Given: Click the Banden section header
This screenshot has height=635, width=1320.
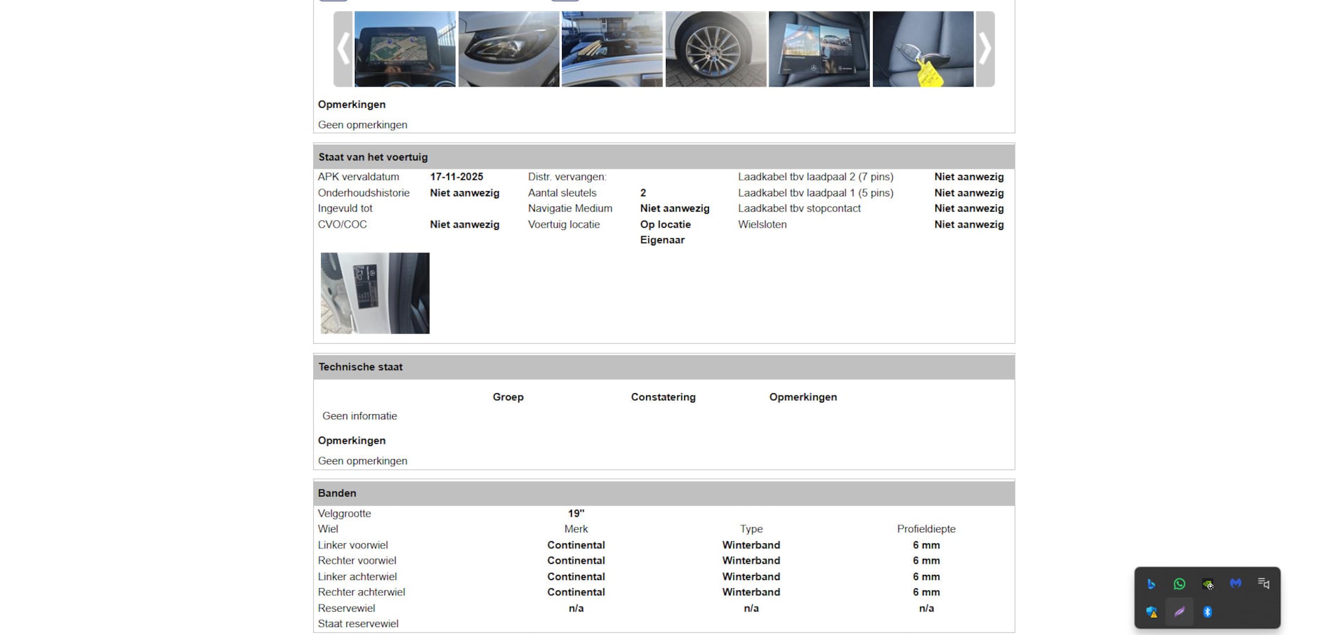Looking at the screenshot, I should coord(337,493).
